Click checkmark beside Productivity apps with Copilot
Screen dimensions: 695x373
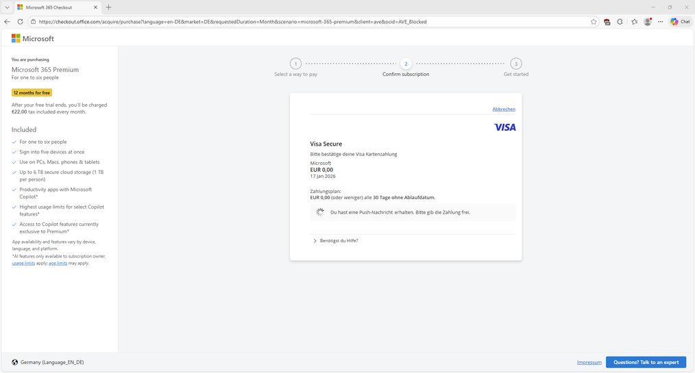(x=14, y=190)
